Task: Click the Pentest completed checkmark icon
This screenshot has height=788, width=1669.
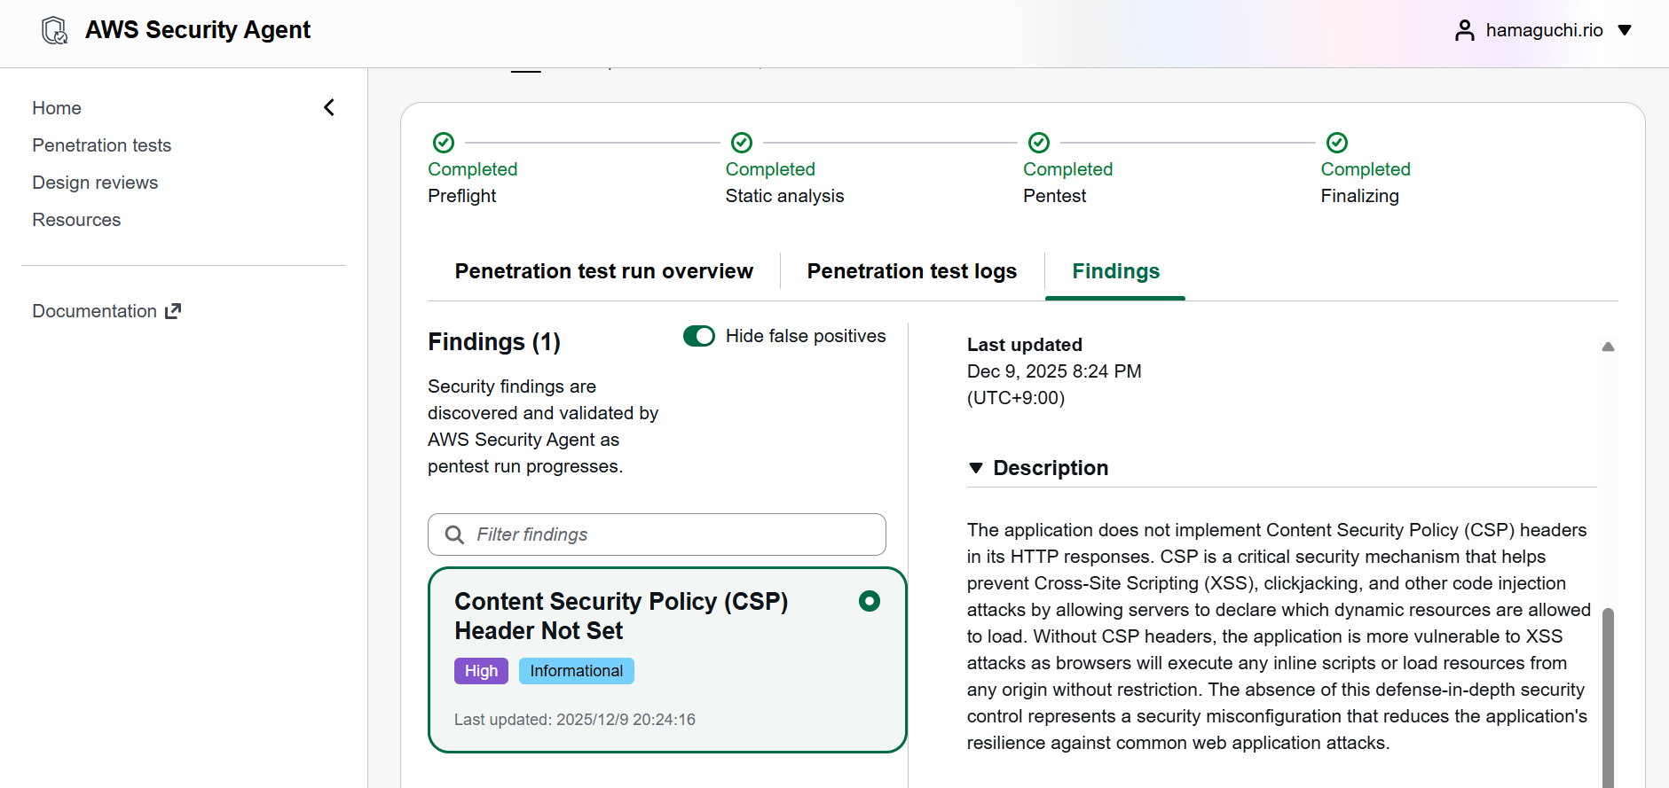Action: click(x=1039, y=143)
